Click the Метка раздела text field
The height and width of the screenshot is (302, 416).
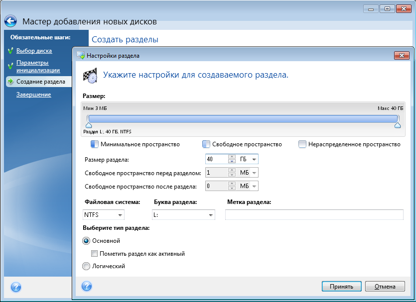pos(314,215)
